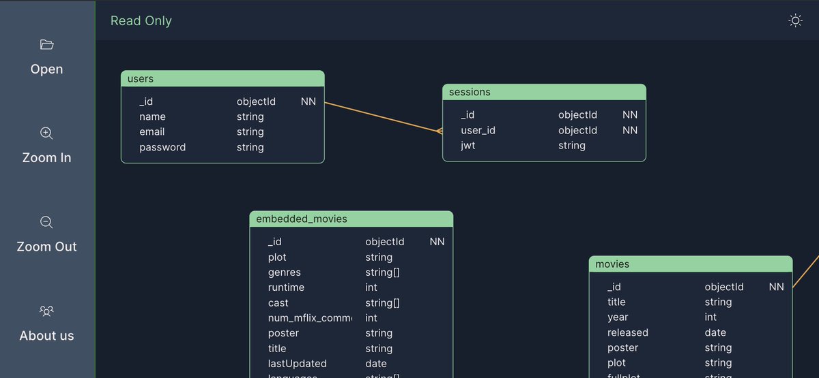Select the movies table header

(x=691, y=264)
